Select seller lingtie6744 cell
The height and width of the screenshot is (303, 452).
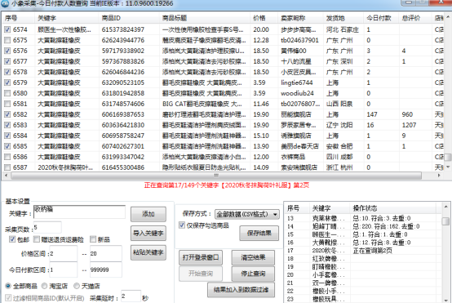click(297, 82)
